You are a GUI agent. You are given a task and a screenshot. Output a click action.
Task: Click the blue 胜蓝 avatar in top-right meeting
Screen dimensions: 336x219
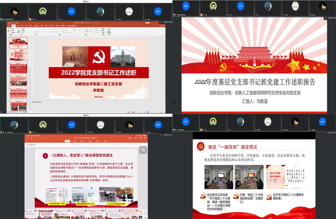click(x=186, y=6)
